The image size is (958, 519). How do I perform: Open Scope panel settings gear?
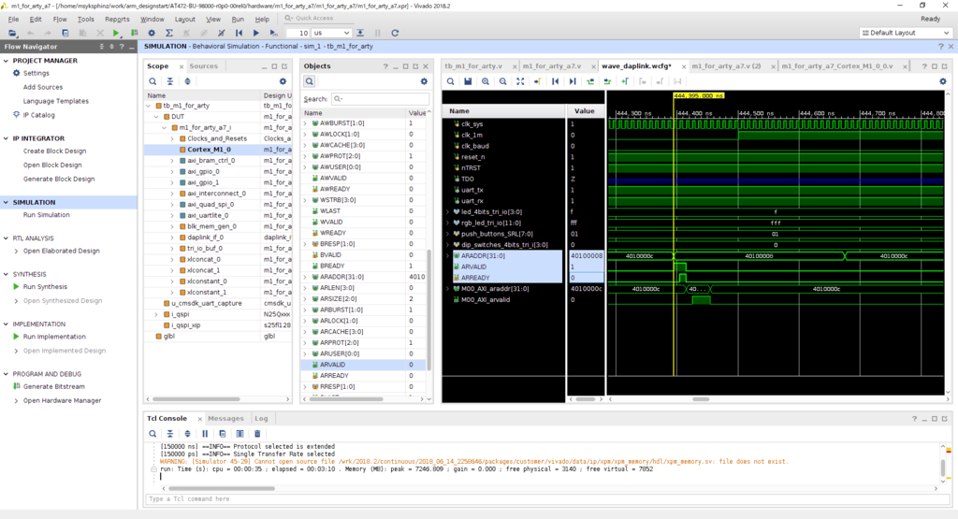pos(283,81)
